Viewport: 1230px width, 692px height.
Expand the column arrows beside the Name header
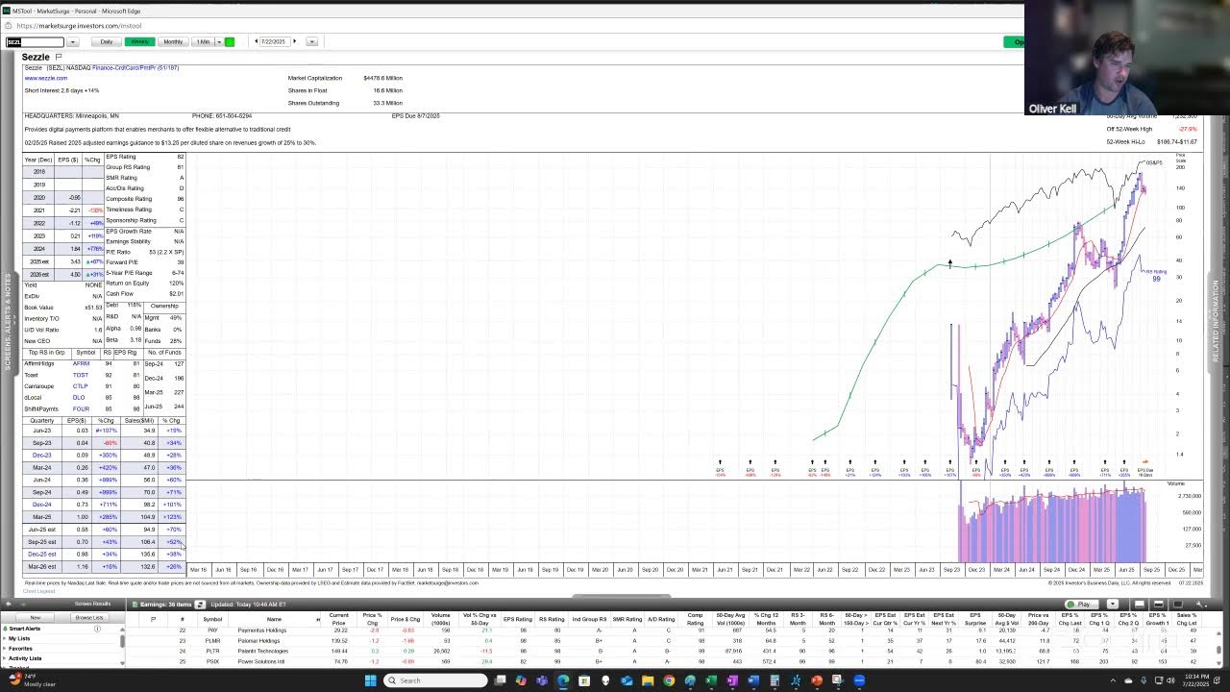(x=318, y=619)
